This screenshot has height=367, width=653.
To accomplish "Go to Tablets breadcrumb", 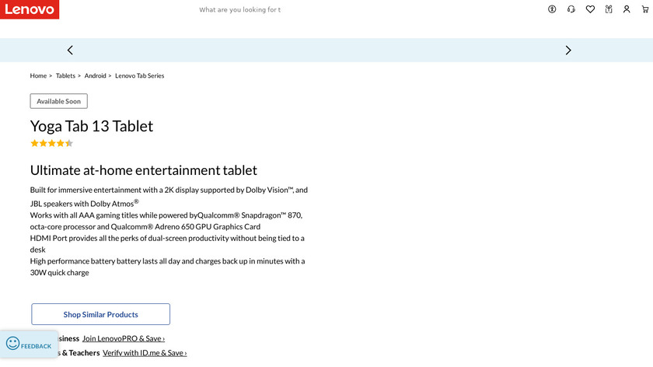I will tap(66, 76).
